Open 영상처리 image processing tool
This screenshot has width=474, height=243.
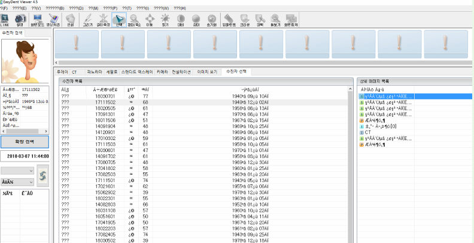pos(54,20)
